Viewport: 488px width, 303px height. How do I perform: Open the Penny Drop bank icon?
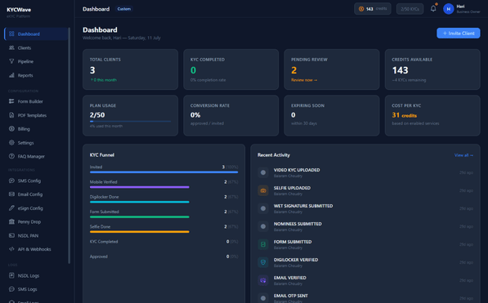pos(11,221)
